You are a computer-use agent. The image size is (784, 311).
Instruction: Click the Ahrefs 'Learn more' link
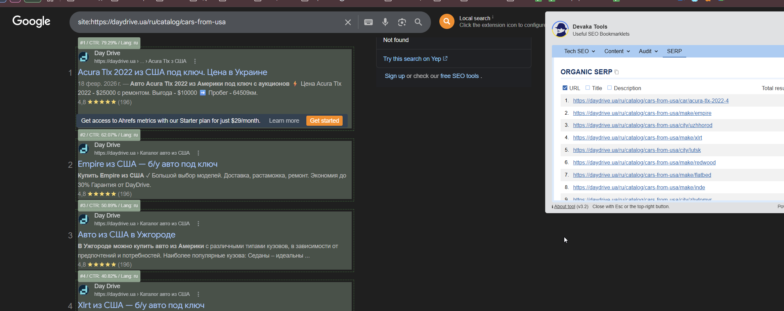coord(284,121)
